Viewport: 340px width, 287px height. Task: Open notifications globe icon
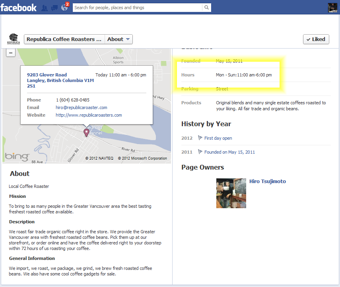pos(64,8)
